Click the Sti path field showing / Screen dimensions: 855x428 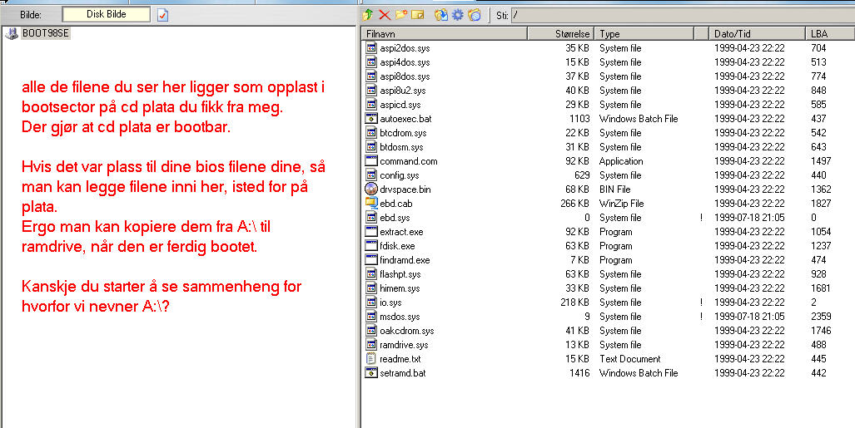682,15
